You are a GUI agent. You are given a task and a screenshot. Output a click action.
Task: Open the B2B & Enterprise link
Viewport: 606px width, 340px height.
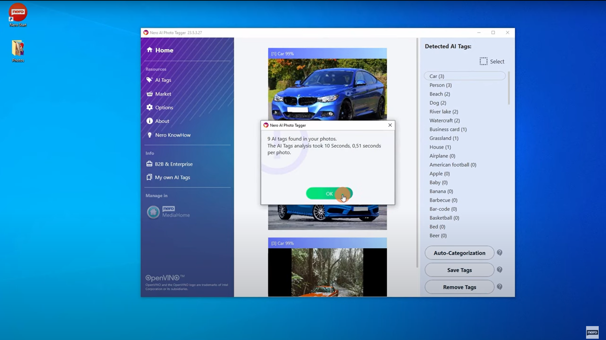[x=174, y=164]
